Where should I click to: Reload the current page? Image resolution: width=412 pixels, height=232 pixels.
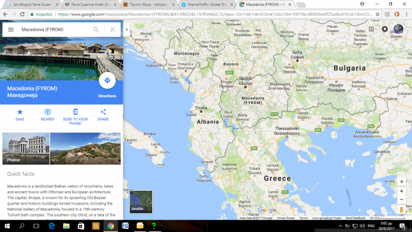[x=23, y=14]
